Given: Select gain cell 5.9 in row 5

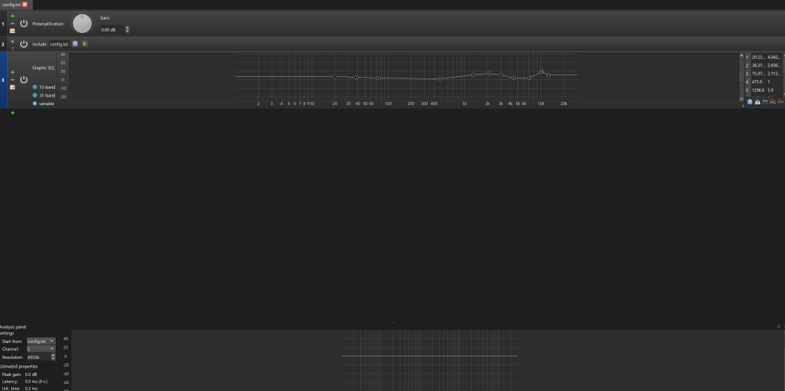Looking at the screenshot, I should (x=774, y=90).
